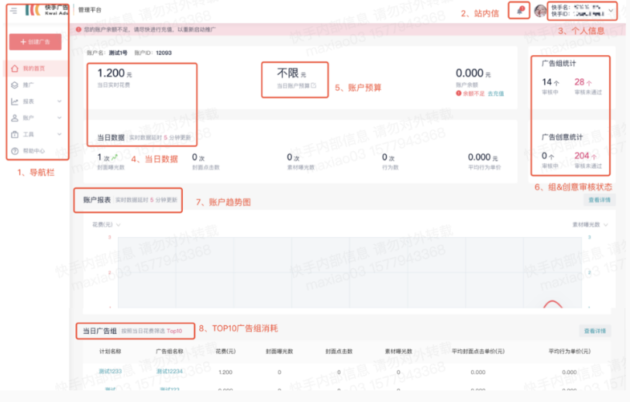
Task: Click the 封面点击数 column header
Action: (339, 352)
